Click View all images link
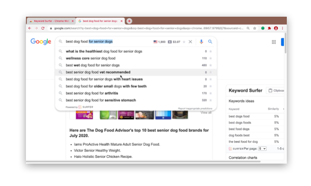This screenshot has width=311, height=186. [206, 113]
